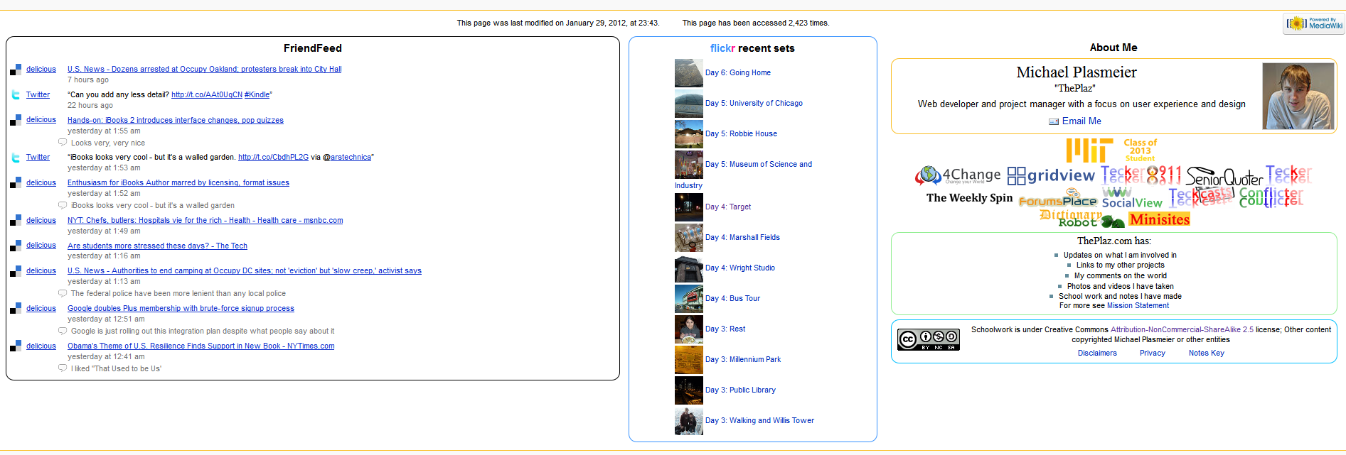Open the Email Me link

tap(1081, 121)
